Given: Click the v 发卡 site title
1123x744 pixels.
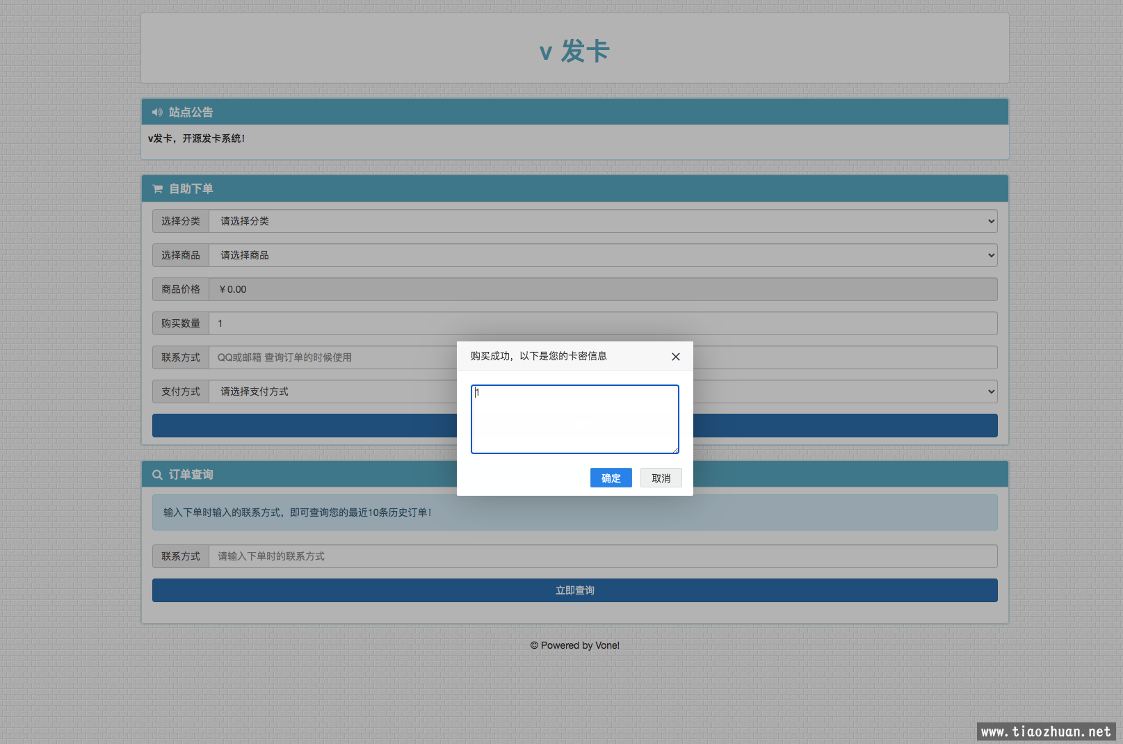Looking at the screenshot, I should [574, 51].
